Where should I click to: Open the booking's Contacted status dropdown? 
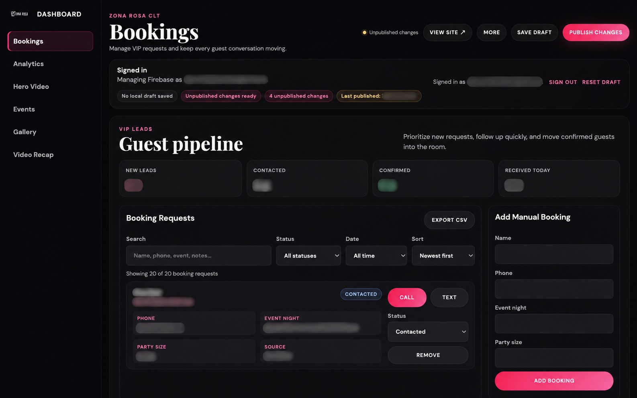pyautogui.click(x=428, y=332)
